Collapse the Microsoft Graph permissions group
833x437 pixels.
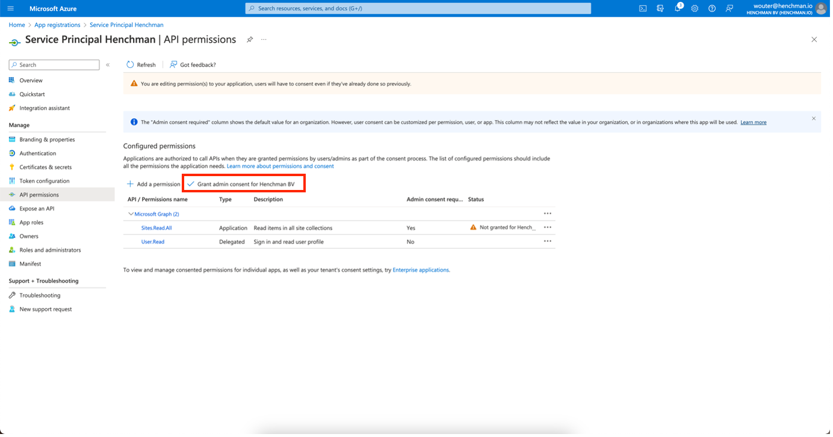131,214
